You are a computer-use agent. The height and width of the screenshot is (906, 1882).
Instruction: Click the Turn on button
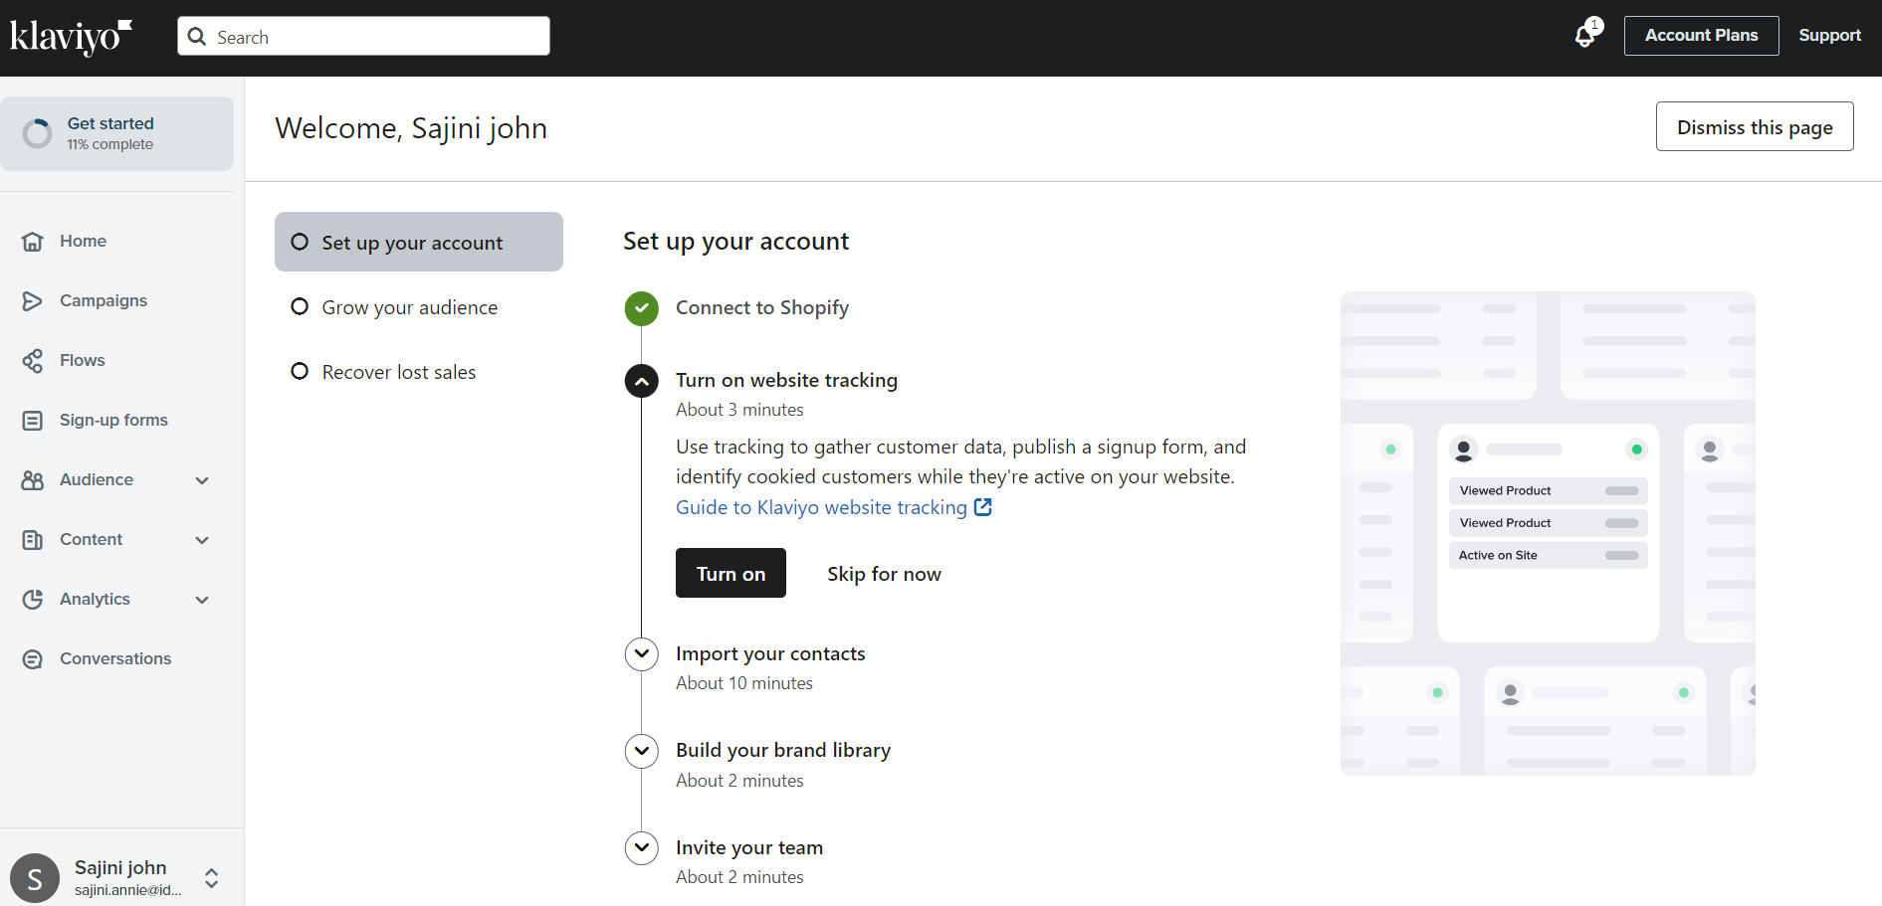(x=731, y=573)
